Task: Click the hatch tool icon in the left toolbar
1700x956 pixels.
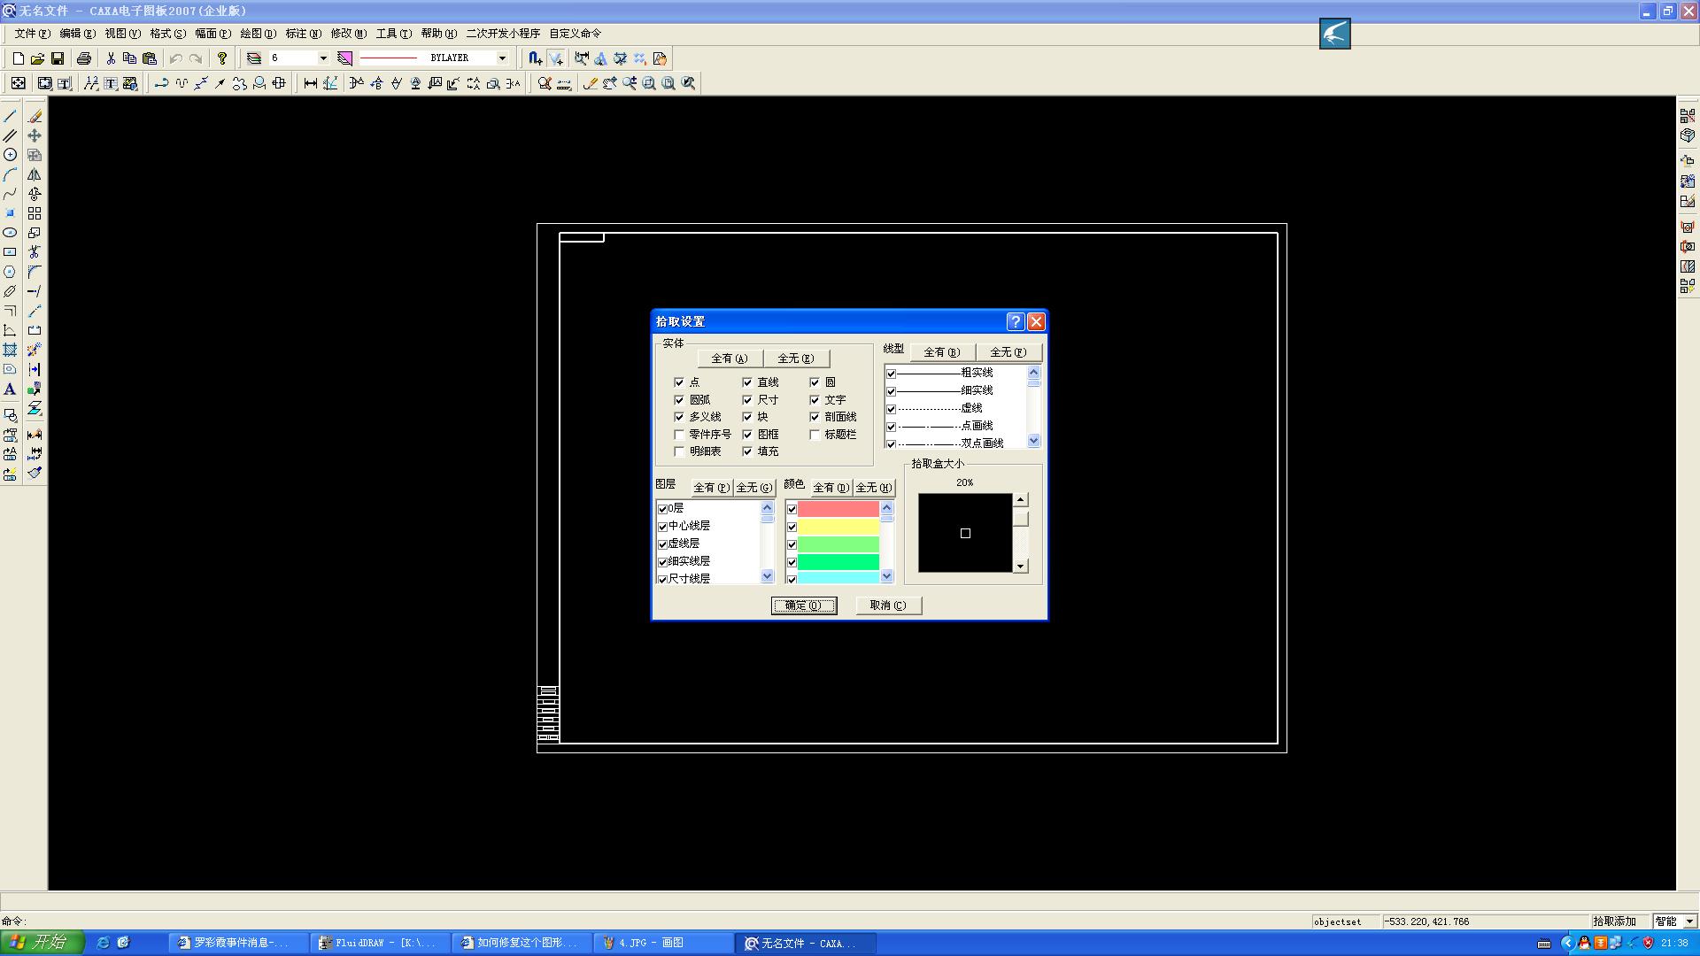Action: point(11,350)
